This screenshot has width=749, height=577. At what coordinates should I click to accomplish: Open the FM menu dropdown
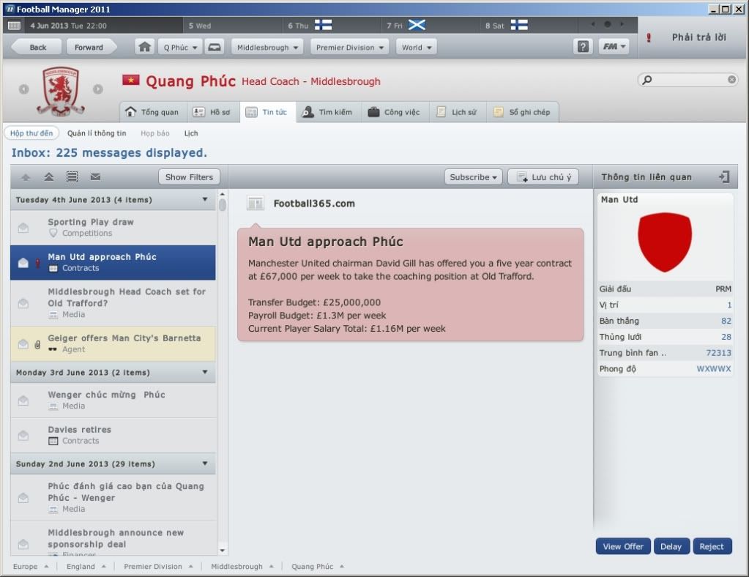tap(614, 46)
